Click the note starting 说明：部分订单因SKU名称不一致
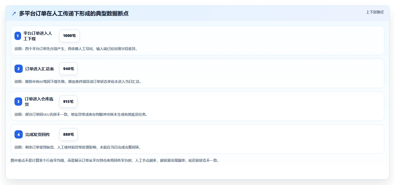This screenshot has width=395, height=185. (81, 114)
